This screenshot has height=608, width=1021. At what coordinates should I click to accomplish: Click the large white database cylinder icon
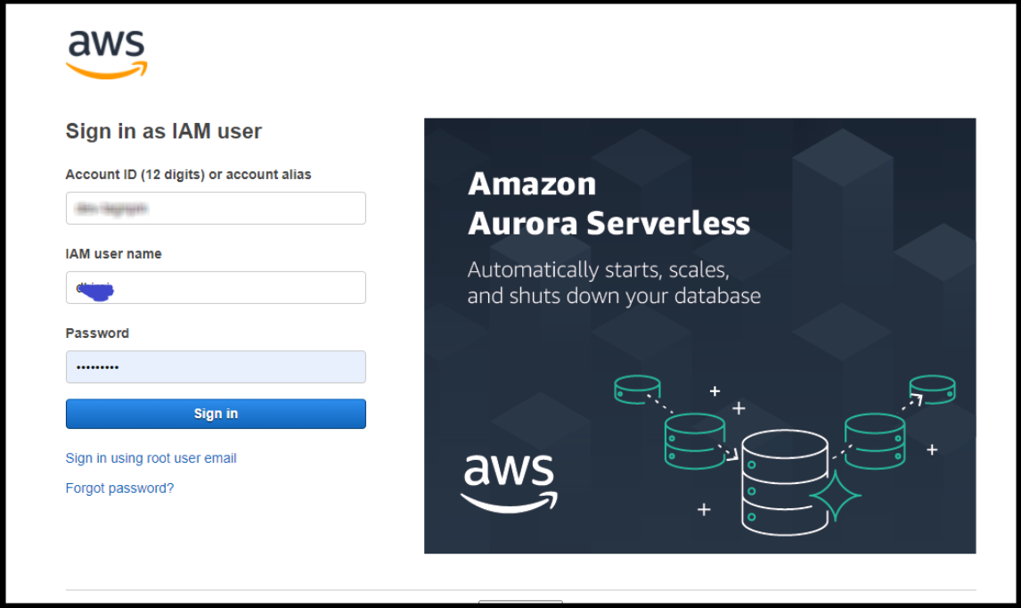785,482
